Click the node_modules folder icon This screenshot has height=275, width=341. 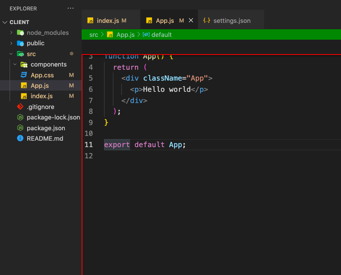(20, 33)
